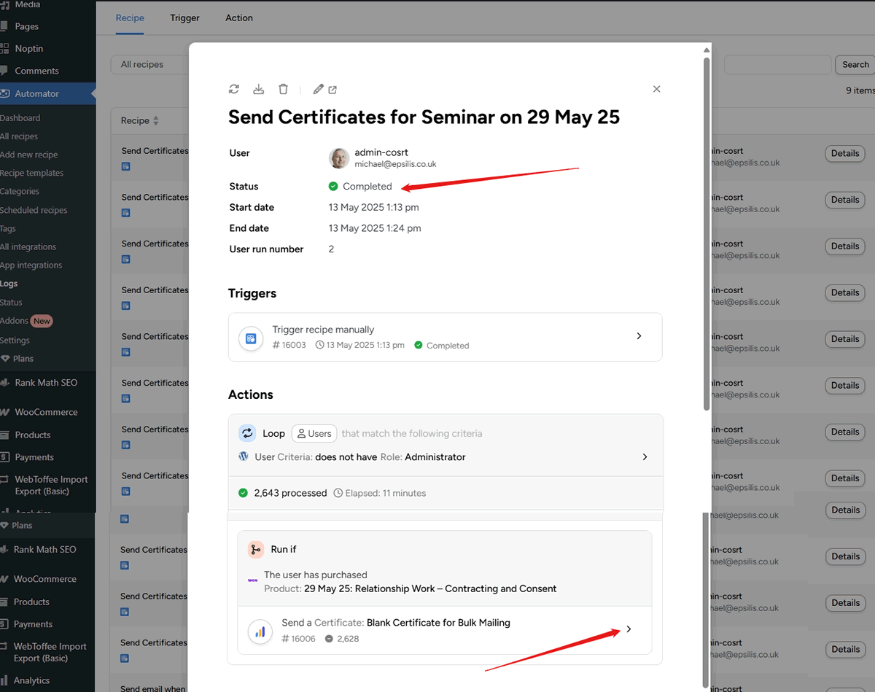Image resolution: width=875 pixels, height=692 pixels.
Task: Switch to the Recipe tab
Action: pos(130,18)
